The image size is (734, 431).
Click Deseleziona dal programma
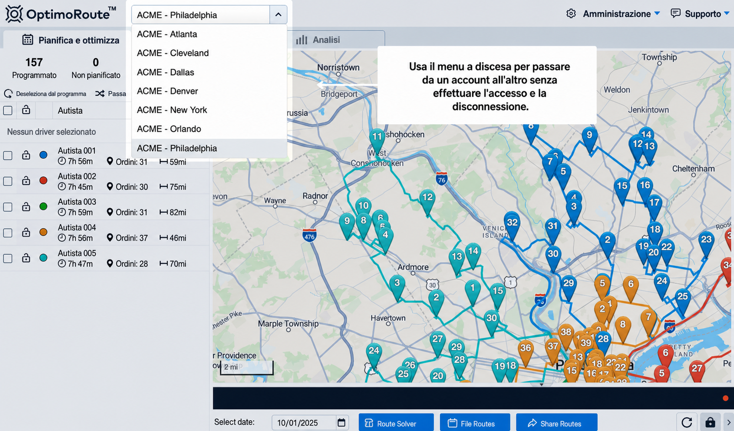45,94
